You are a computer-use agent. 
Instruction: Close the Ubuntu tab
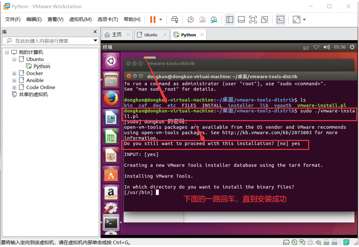tap(165, 35)
